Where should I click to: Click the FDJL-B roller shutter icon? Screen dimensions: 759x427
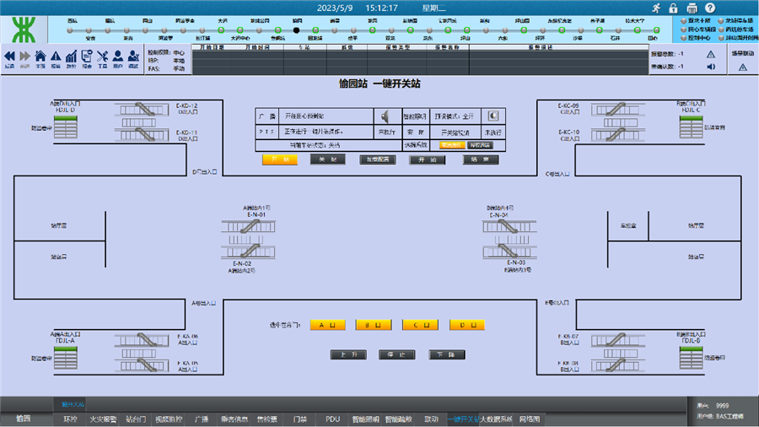692,357
